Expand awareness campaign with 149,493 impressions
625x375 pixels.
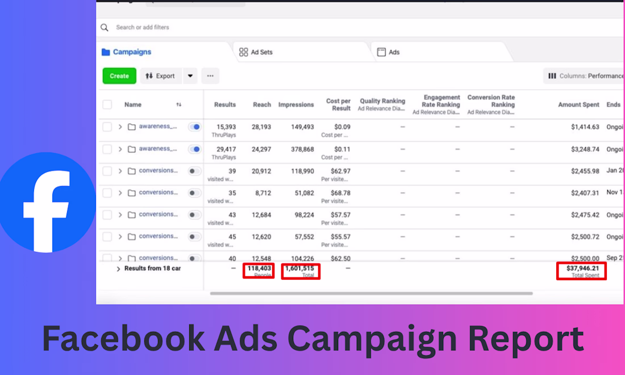(x=120, y=127)
